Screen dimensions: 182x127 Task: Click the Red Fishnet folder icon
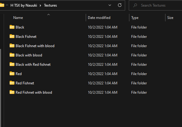point(12,83)
